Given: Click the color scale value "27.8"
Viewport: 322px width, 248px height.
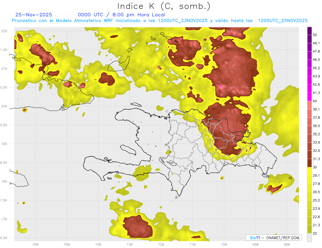Looking at the screenshot, I should pyautogui.click(x=316, y=184).
